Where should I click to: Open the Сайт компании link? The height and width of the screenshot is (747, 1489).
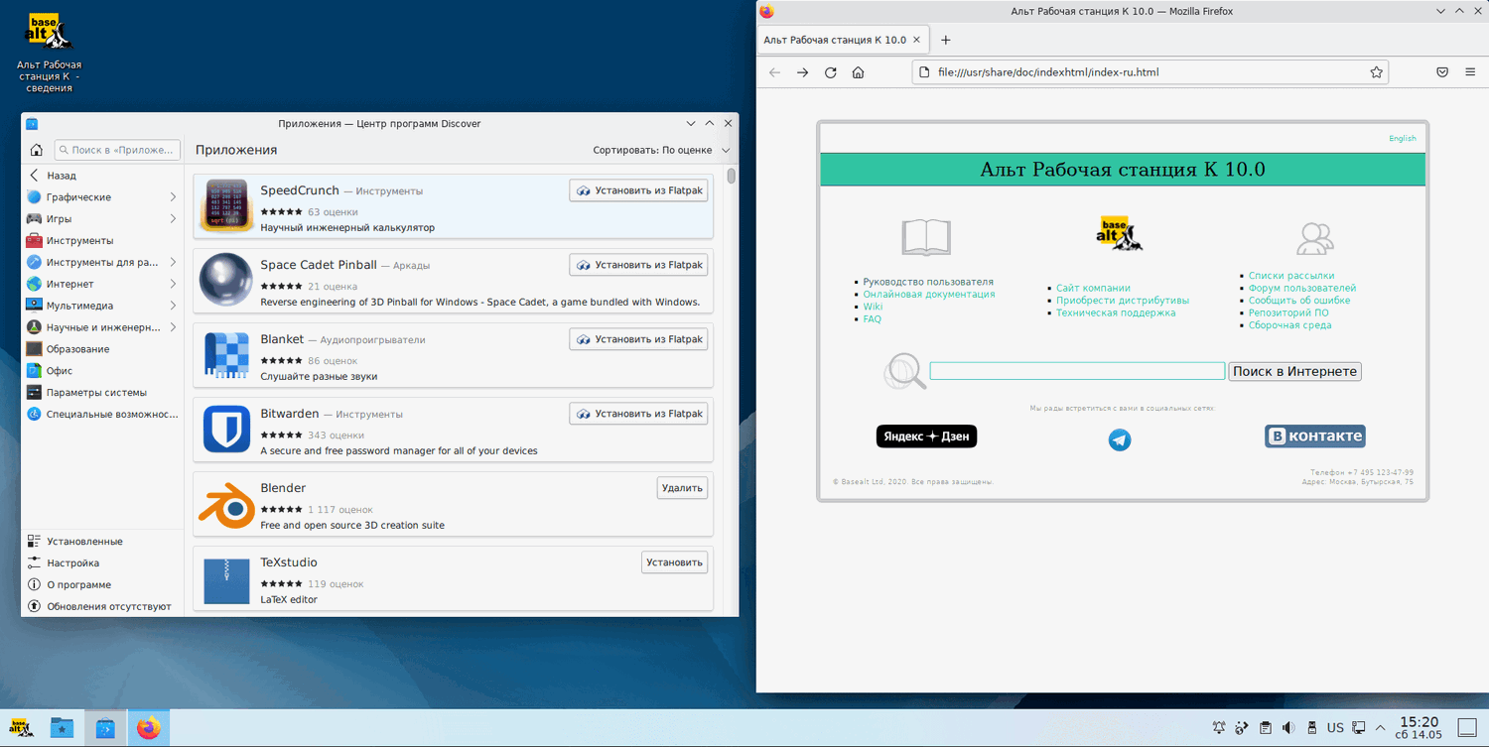pos(1093,288)
